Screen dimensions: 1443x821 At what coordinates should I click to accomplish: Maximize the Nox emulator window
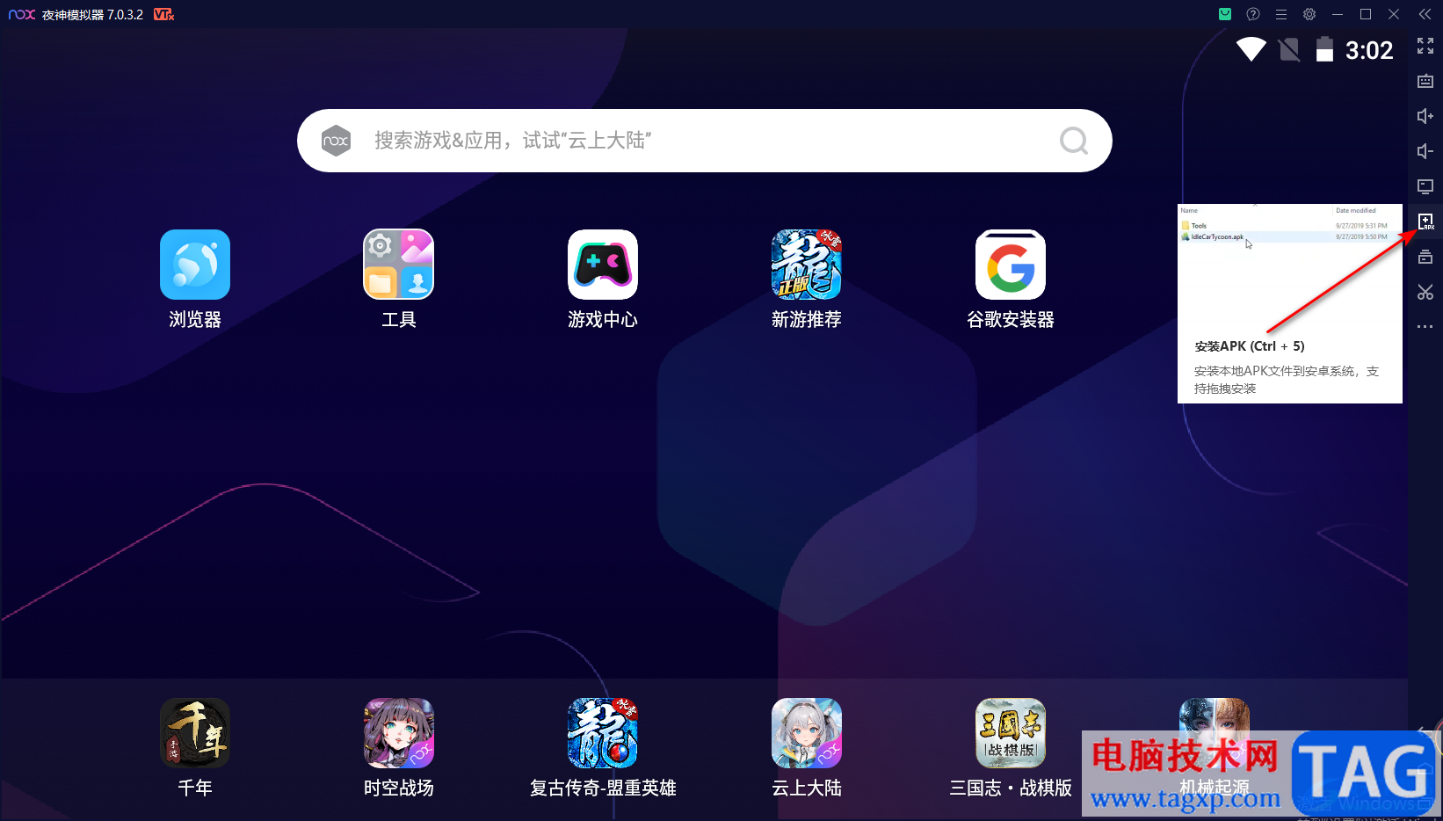(x=1366, y=14)
